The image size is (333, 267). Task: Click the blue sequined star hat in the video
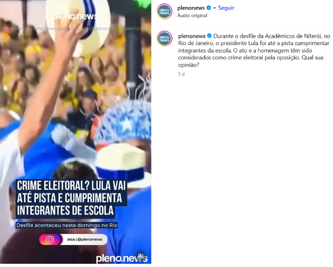(x=123, y=123)
